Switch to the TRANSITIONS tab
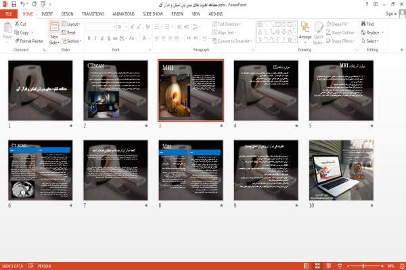This screenshot has width=406, height=270. pyautogui.click(x=93, y=14)
